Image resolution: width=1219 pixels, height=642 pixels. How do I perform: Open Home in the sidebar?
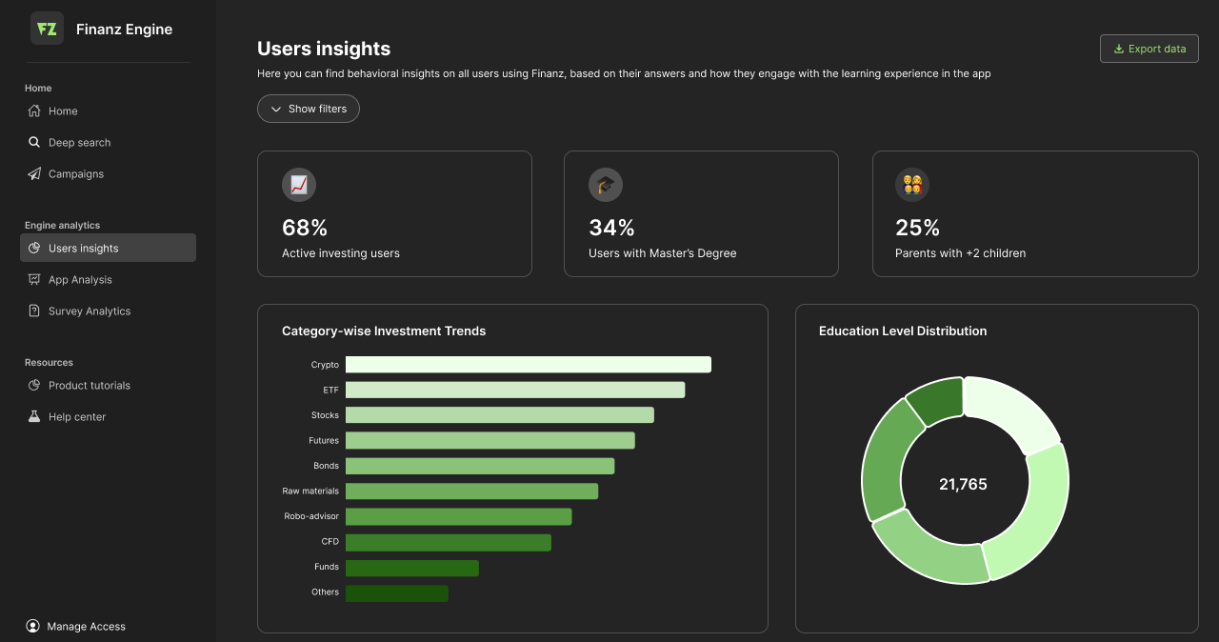click(108, 110)
